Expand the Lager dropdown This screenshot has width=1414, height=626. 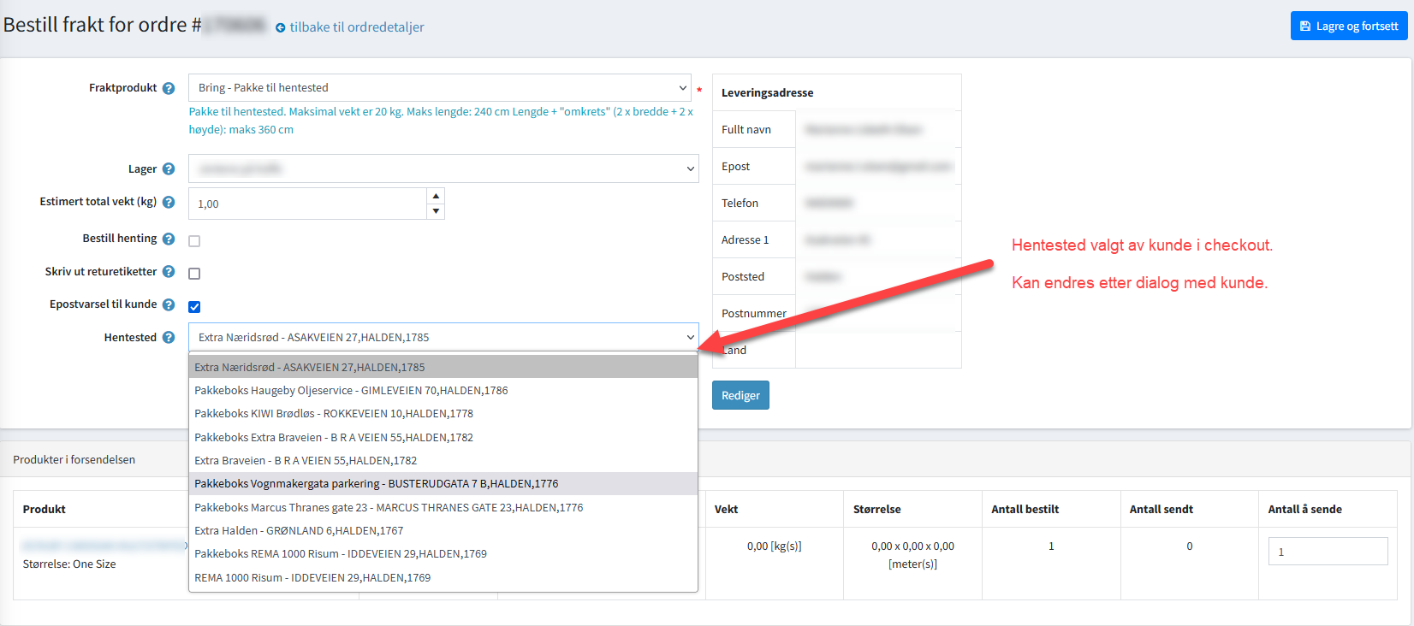[443, 169]
